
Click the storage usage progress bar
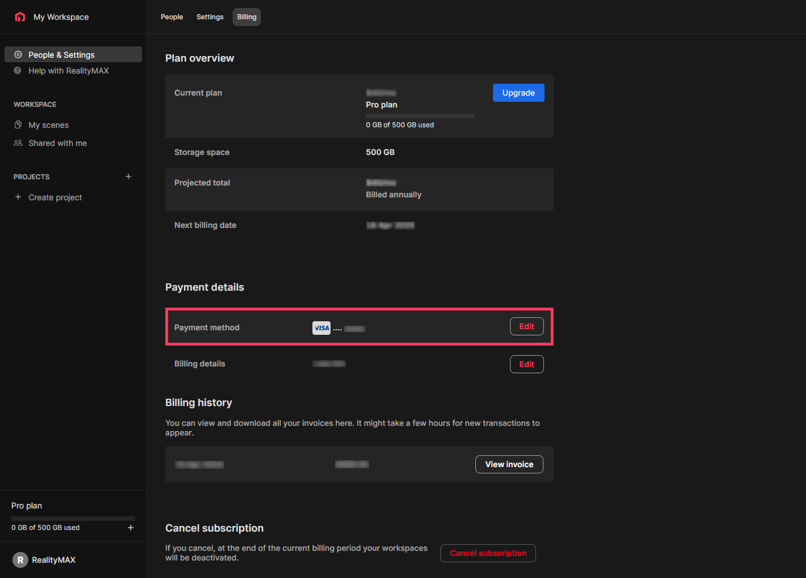click(x=72, y=518)
